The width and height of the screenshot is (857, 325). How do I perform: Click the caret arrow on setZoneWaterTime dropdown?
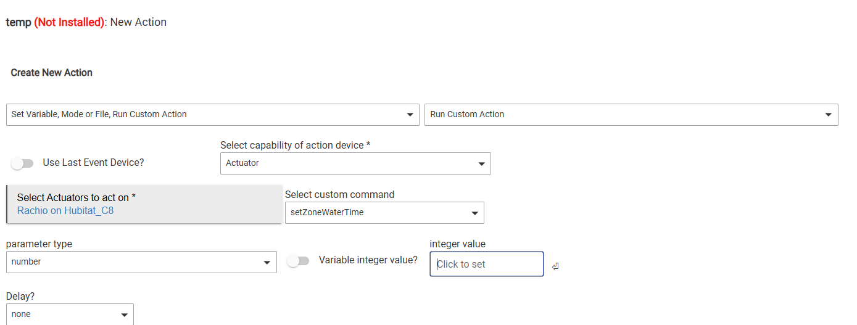[x=474, y=213]
